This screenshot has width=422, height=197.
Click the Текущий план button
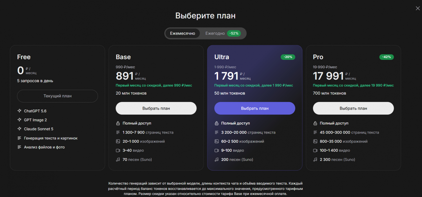click(57, 96)
